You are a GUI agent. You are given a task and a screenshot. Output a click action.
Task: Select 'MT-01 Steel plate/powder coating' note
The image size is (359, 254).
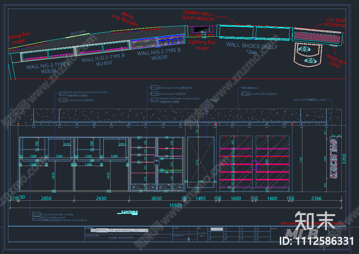click(53, 214)
